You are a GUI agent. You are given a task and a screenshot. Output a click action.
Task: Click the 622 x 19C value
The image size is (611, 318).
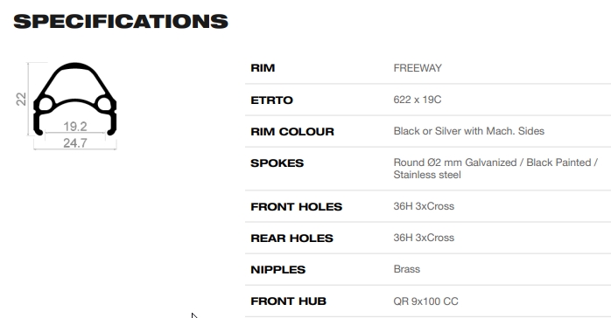418,100
